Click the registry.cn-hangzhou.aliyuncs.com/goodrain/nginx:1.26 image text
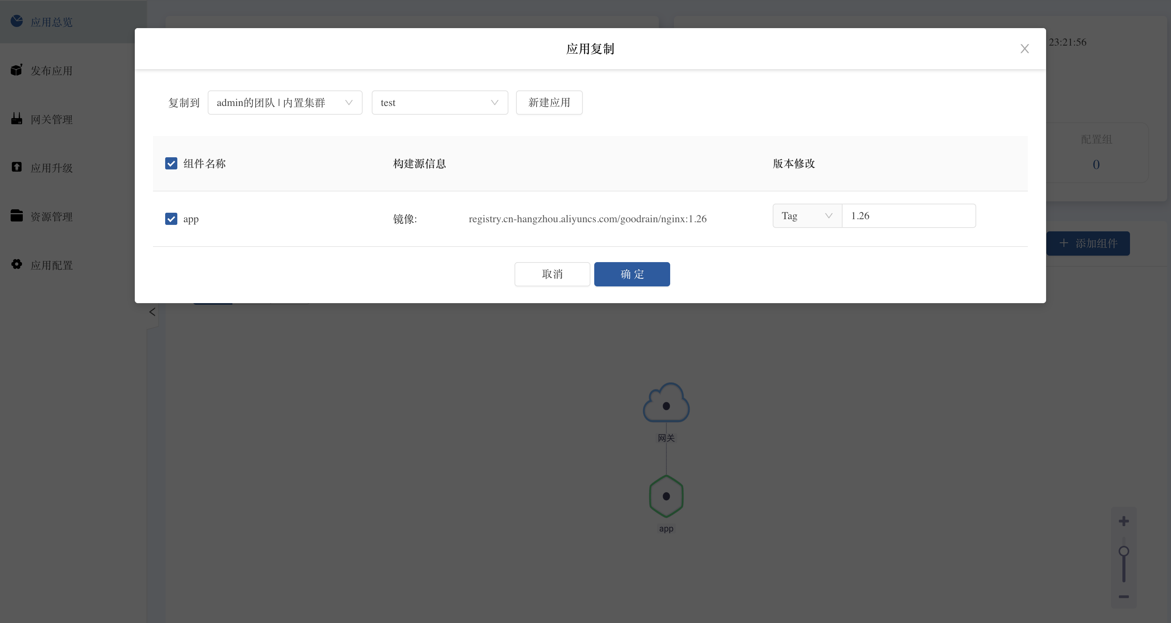The width and height of the screenshot is (1171, 623). [588, 219]
